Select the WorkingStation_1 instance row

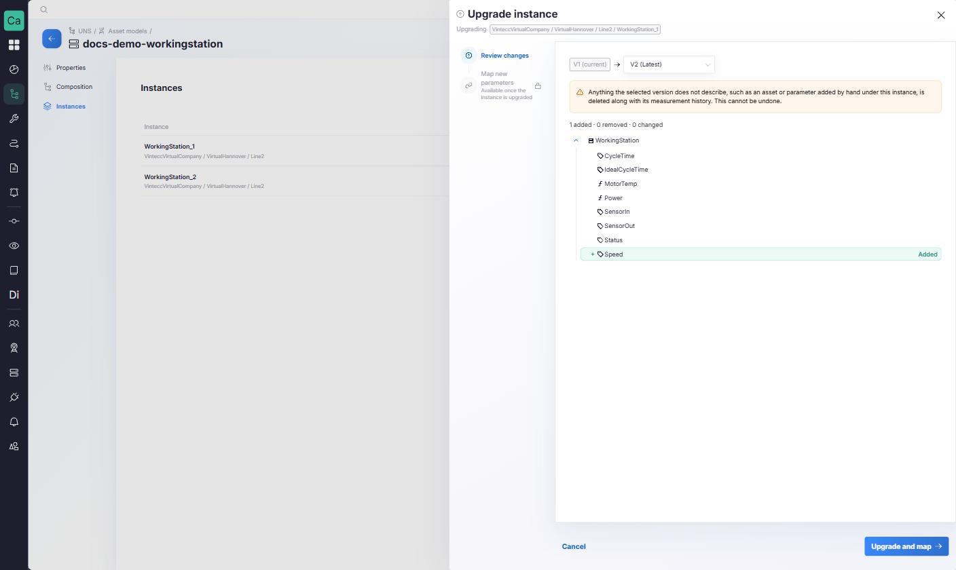295,151
